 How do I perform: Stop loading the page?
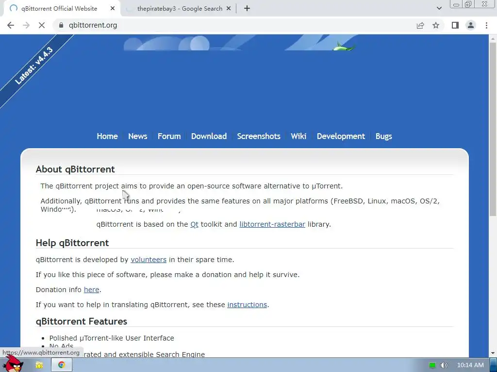pos(42,25)
